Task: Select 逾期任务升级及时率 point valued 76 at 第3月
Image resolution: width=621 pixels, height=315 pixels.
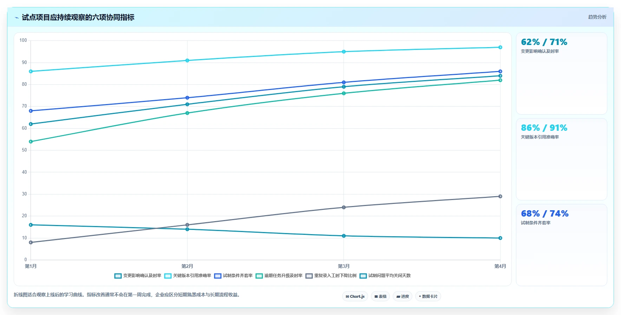Action: pos(344,94)
